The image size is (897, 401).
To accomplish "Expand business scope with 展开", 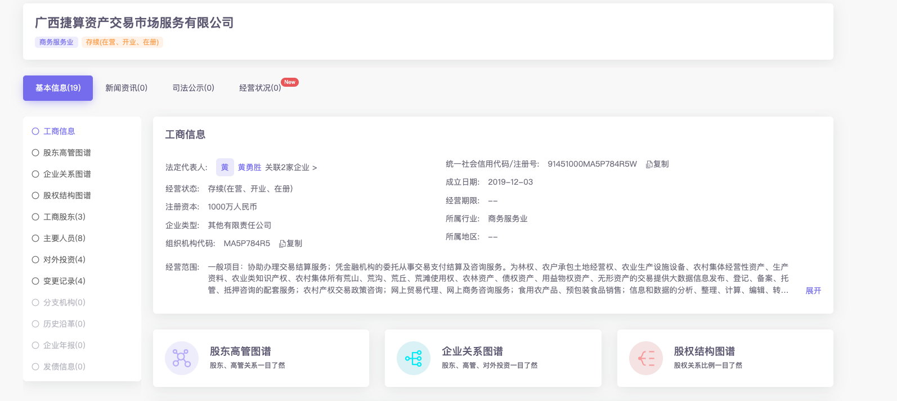I will tap(813, 291).
